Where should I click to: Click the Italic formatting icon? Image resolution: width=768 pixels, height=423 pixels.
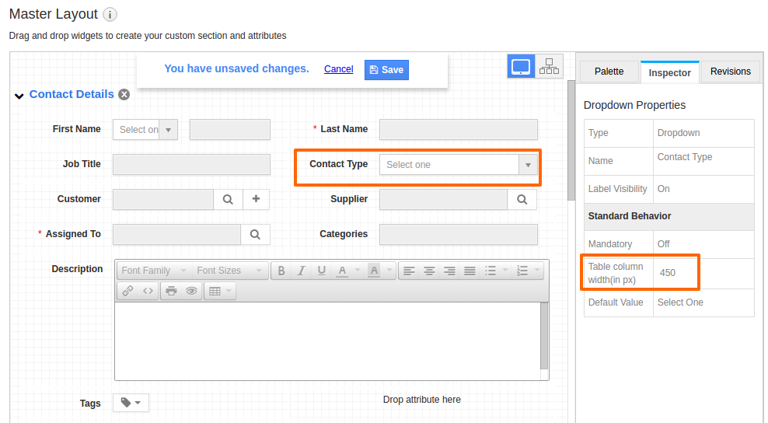[x=302, y=271]
